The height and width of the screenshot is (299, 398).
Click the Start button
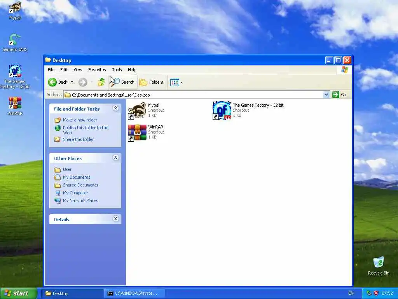tap(19, 294)
